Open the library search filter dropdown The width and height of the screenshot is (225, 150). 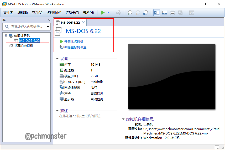48,27
